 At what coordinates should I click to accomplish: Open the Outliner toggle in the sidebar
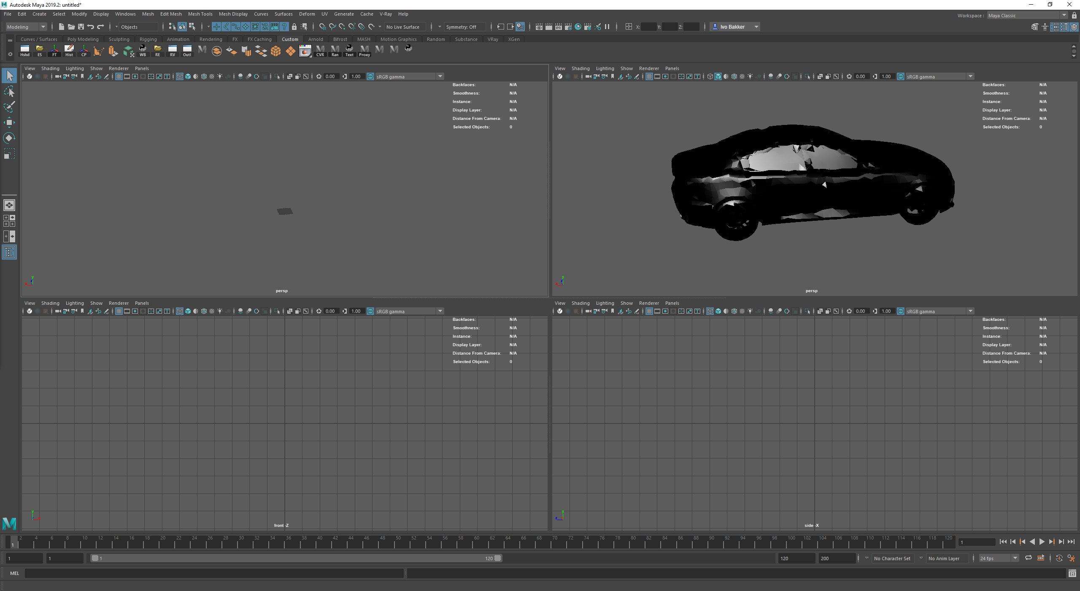click(x=9, y=252)
